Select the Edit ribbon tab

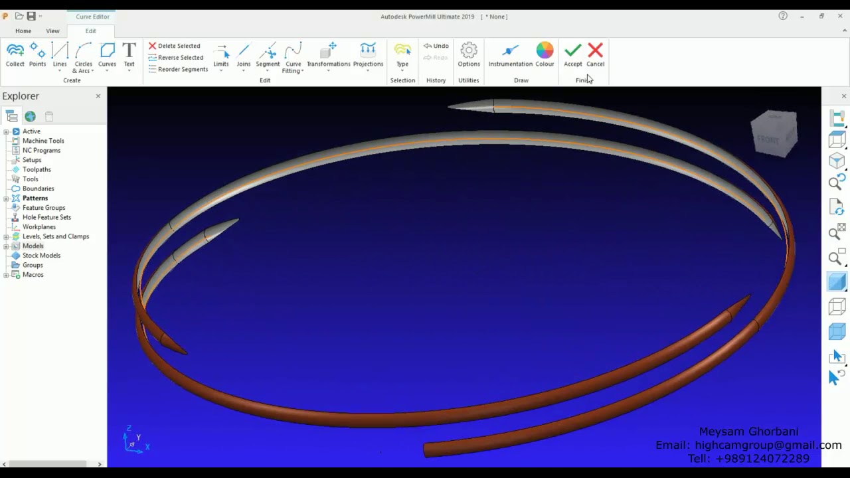[90, 31]
